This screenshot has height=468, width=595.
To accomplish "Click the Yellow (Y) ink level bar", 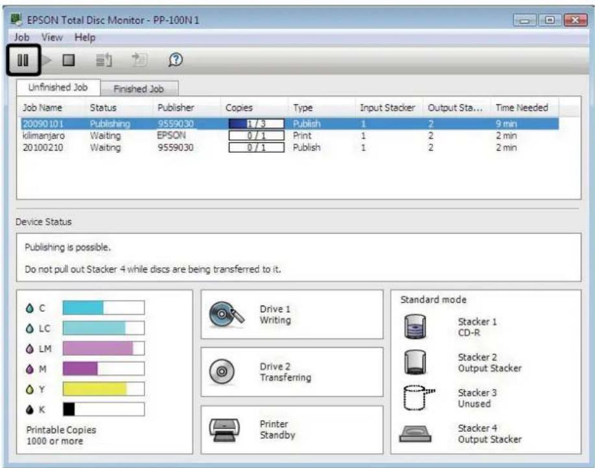I will click(104, 389).
